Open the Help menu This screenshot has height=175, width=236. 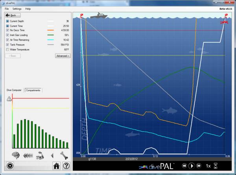[28, 9]
